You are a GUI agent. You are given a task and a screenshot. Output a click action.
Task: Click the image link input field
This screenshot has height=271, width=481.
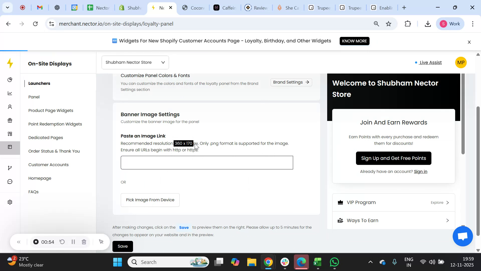[x=207, y=163]
